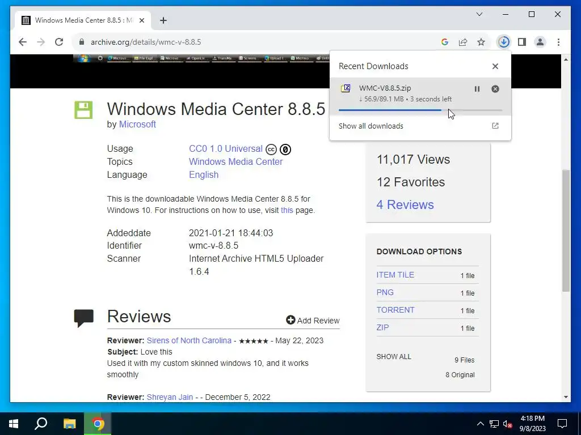Open the Windows Start menu
This screenshot has height=435, width=581.
point(14,424)
